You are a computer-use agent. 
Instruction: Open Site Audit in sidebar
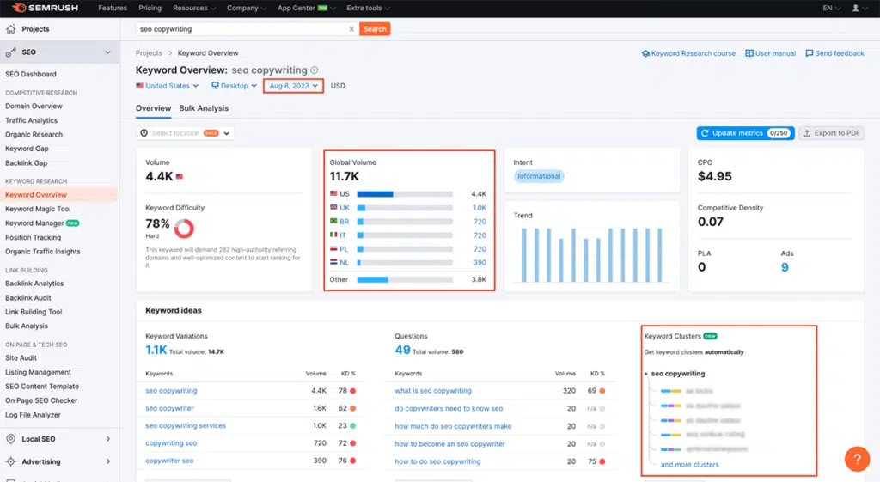pos(21,358)
